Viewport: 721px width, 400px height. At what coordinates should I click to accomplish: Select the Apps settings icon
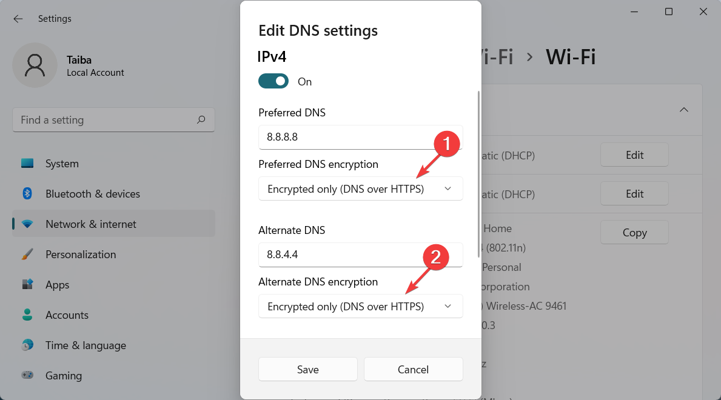tap(27, 284)
